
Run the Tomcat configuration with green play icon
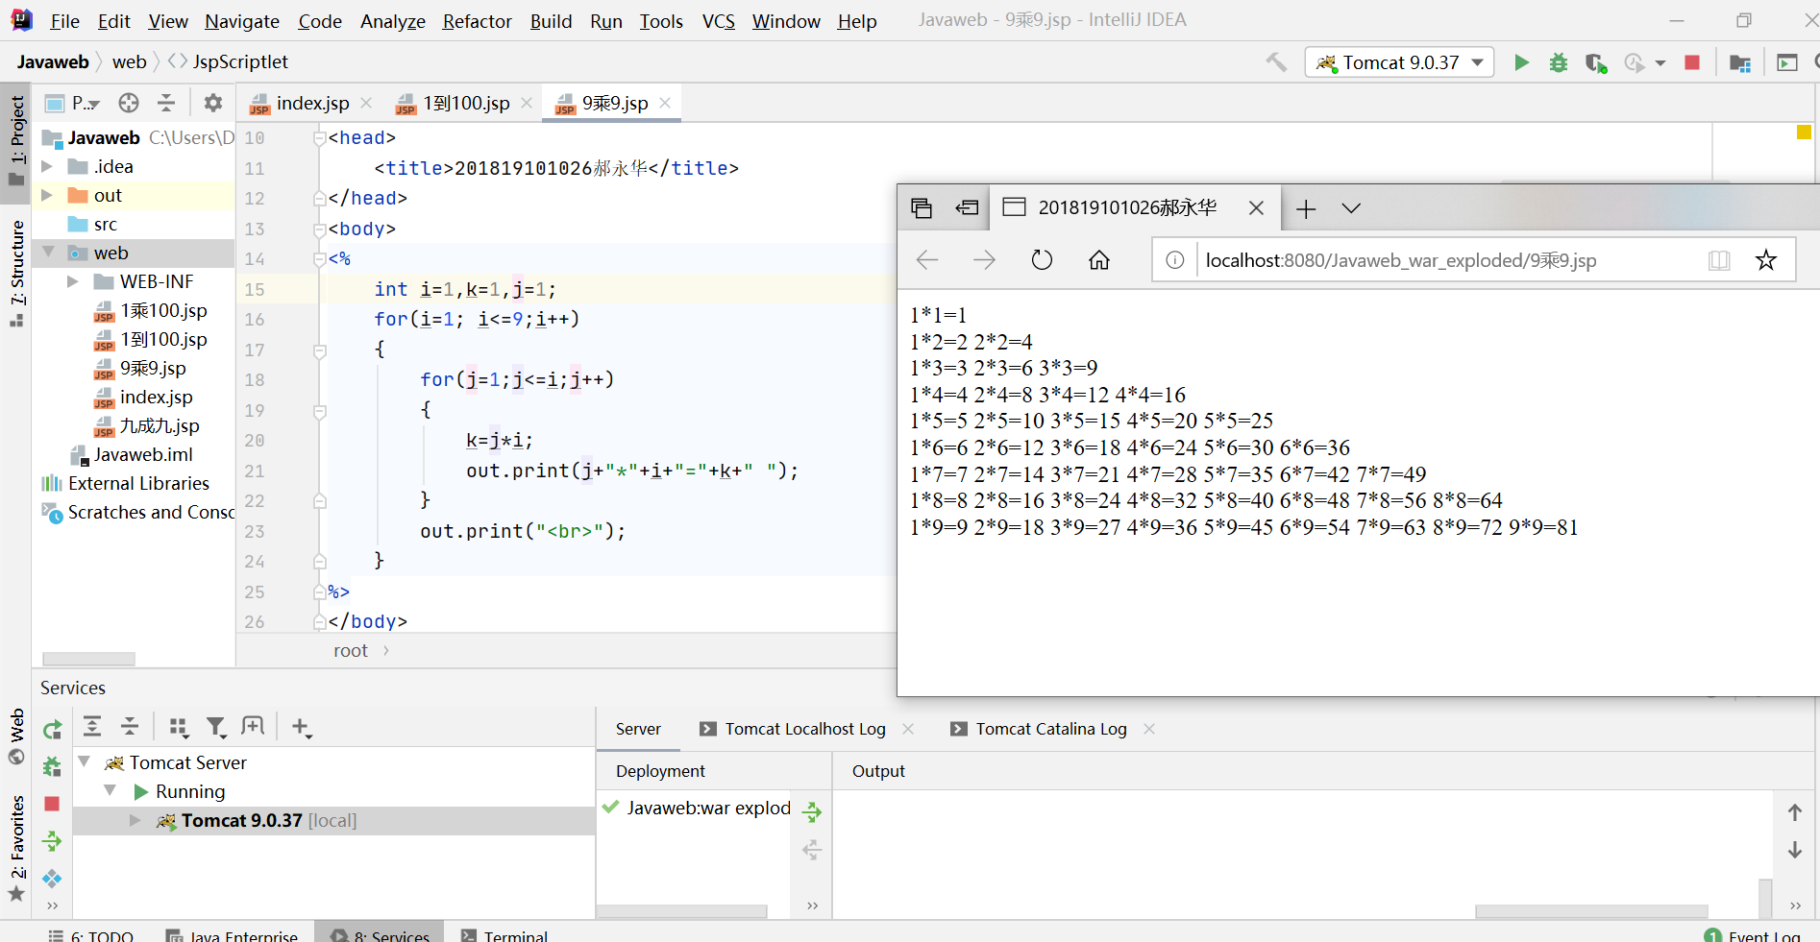pyautogui.click(x=1521, y=62)
